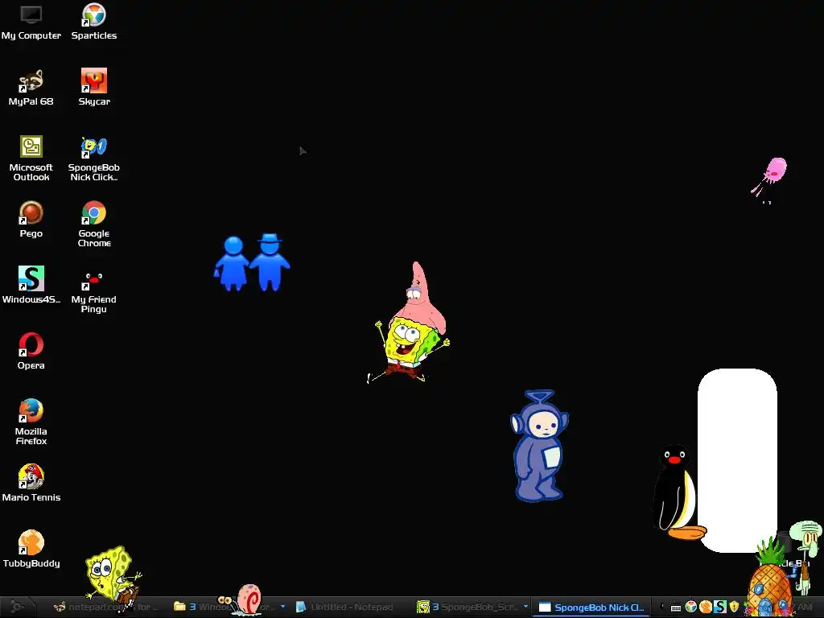Open the My Computer desktop icon

point(31,22)
